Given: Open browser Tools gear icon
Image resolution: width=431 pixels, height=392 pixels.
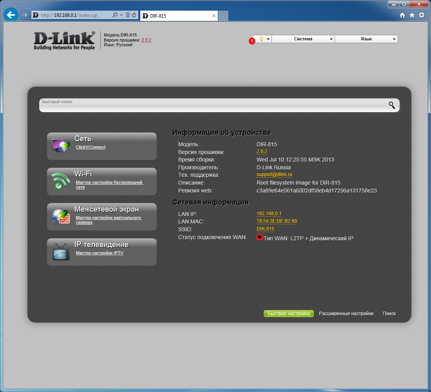Looking at the screenshot, I should click(x=422, y=15).
